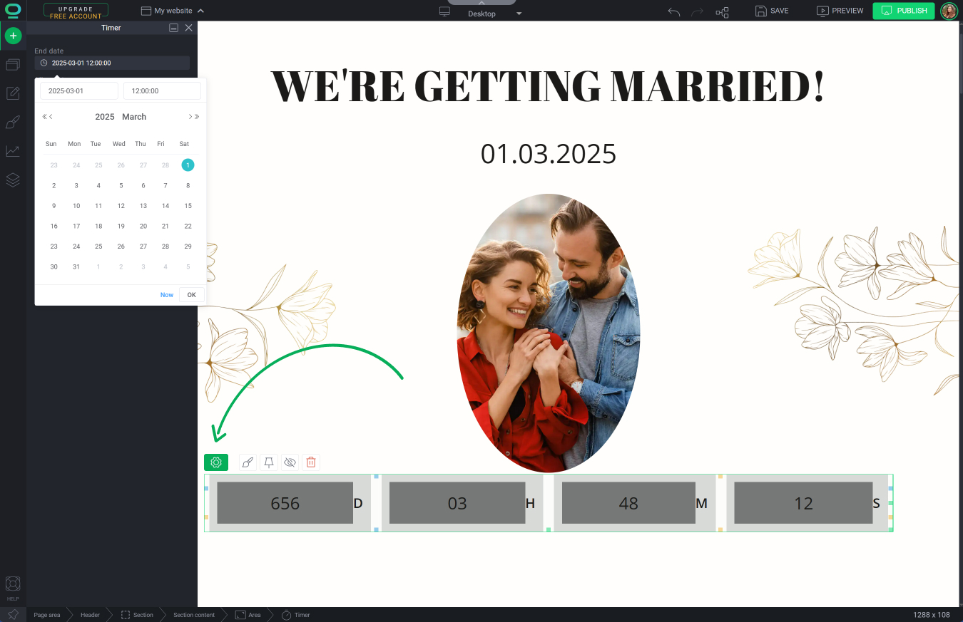Image resolution: width=963 pixels, height=622 pixels.
Task: Open the pages panel in left sidebar
Action: pyautogui.click(x=13, y=65)
